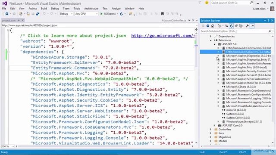Expand the Migrations folder
This screenshot has height=155, width=276.
pos(210,137)
